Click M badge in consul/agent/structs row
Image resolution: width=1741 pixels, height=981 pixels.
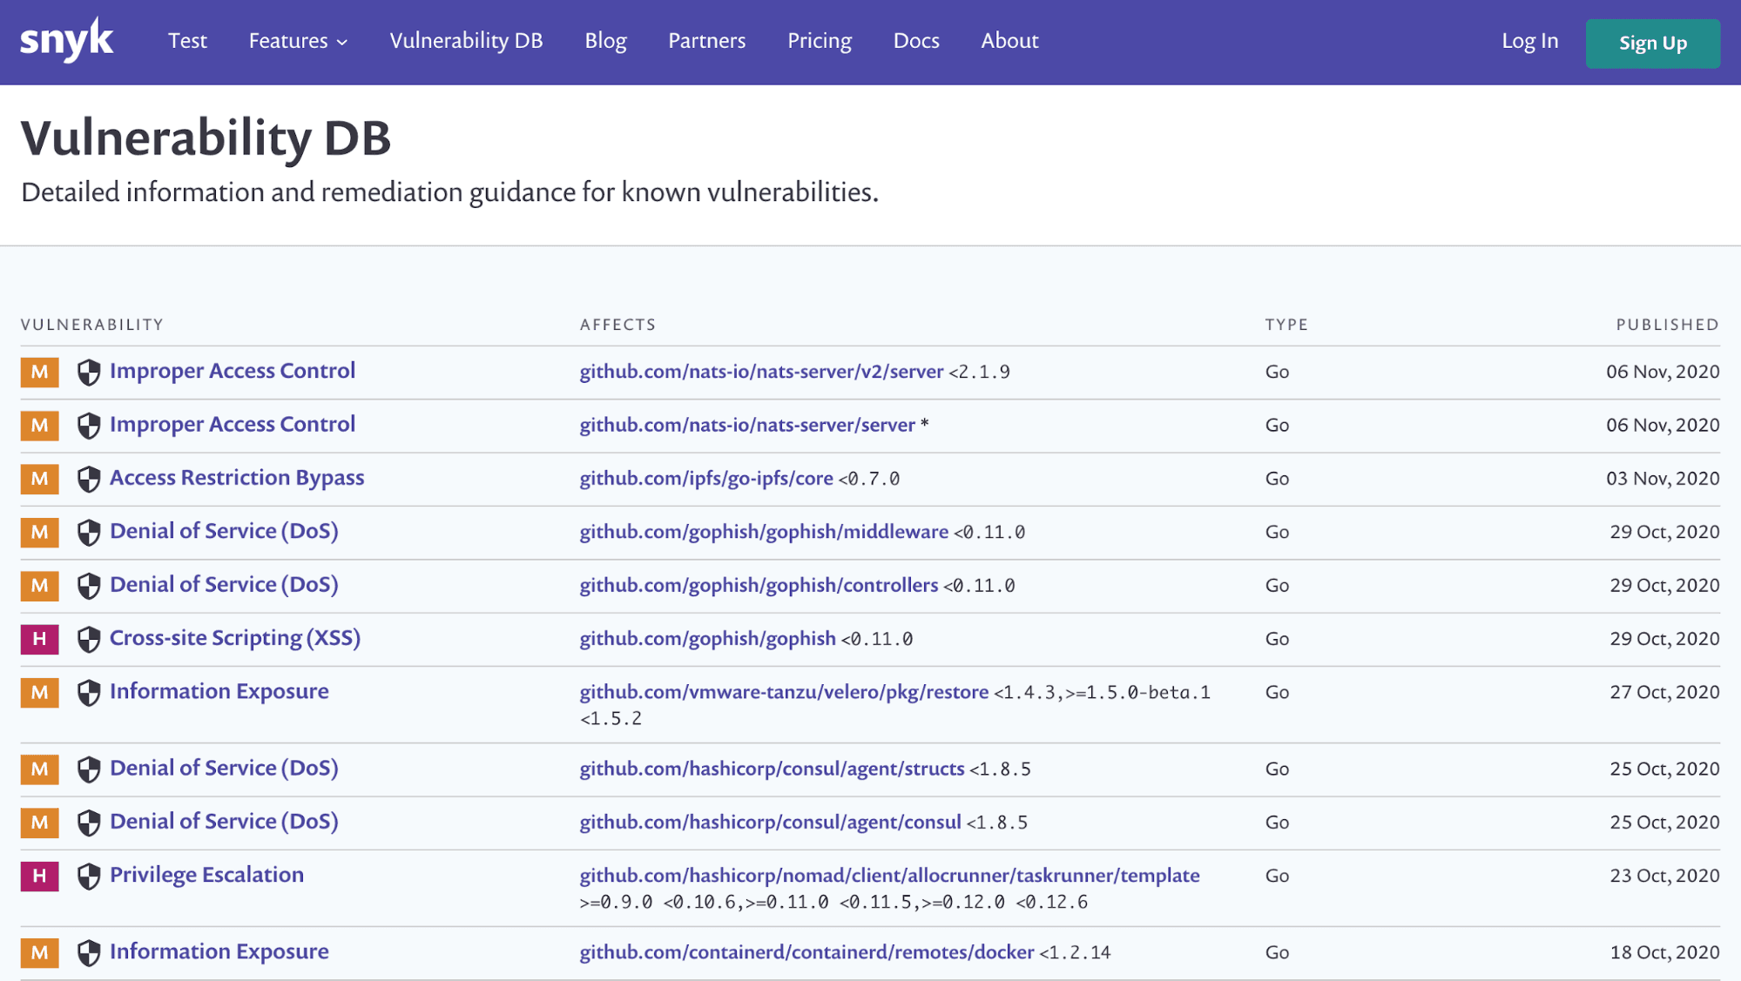pyautogui.click(x=40, y=769)
